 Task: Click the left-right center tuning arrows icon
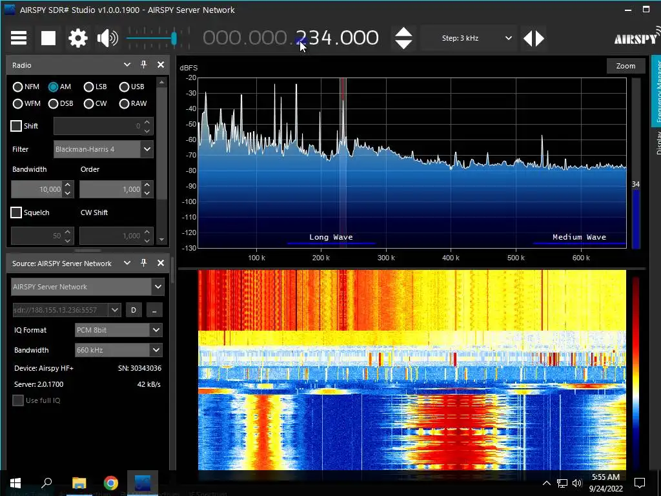[x=534, y=38]
